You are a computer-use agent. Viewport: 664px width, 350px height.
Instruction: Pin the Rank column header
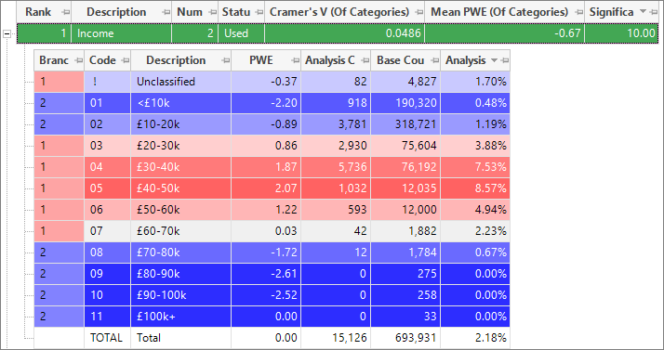click(x=66, y=12)
